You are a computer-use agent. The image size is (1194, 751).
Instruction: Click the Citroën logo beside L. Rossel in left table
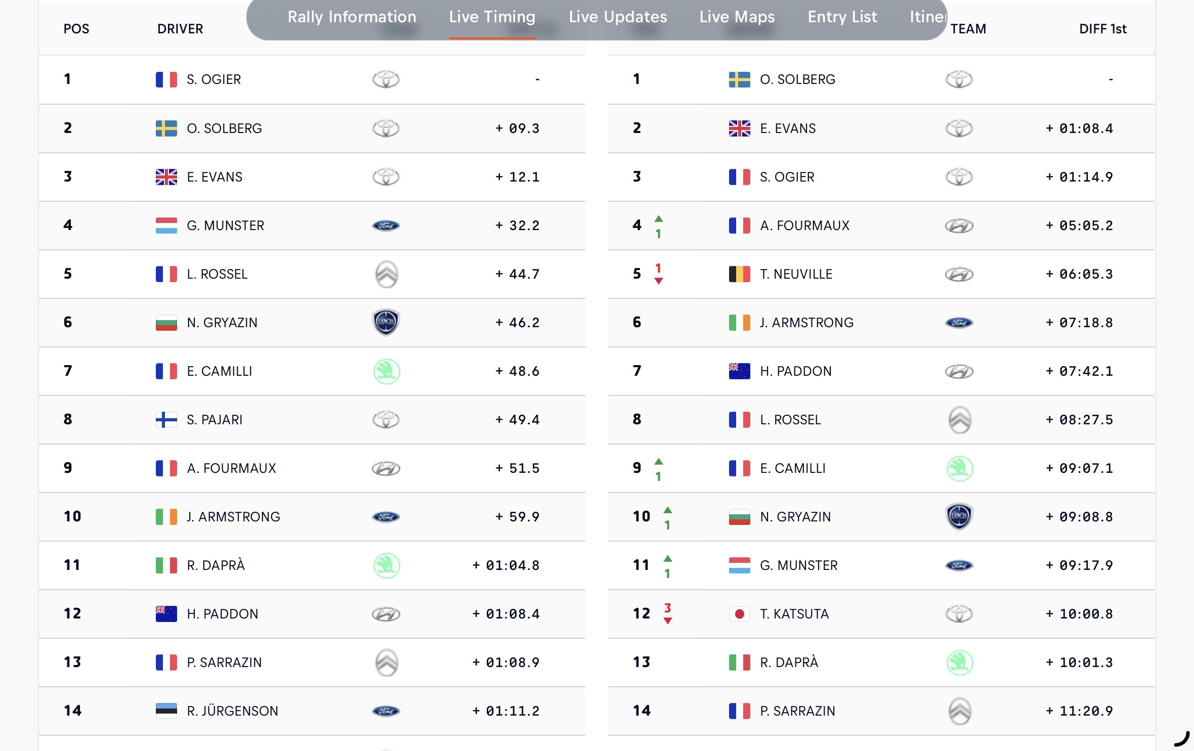387,274
